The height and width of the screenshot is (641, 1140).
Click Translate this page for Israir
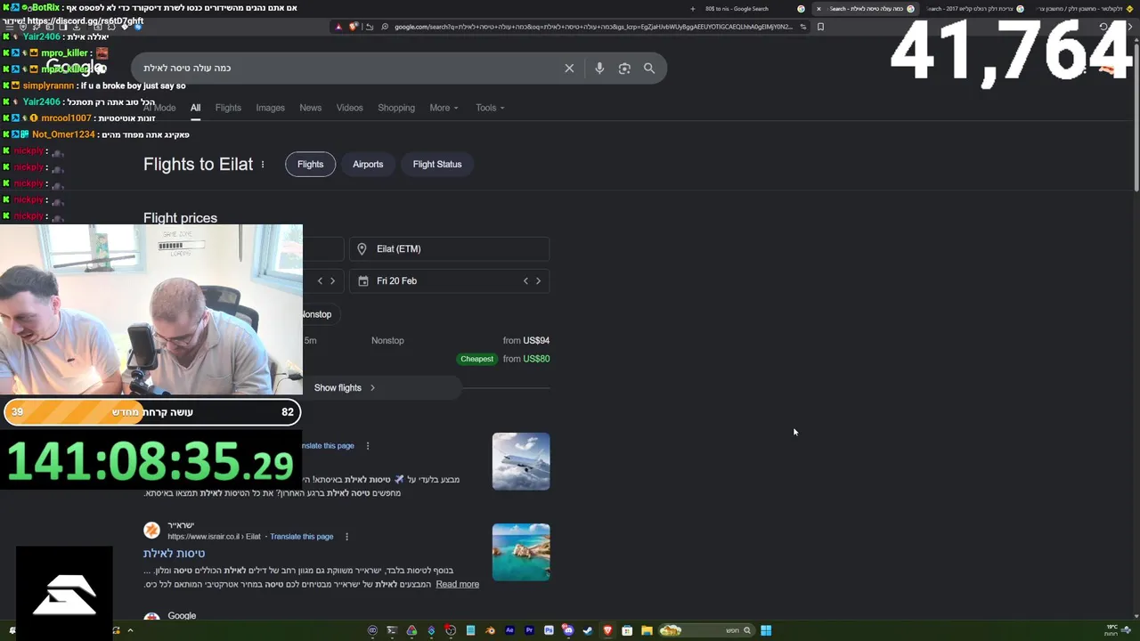point(302,537)
